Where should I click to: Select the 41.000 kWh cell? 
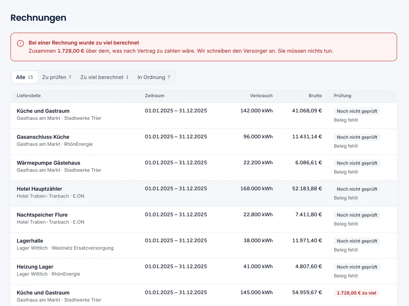(258, 266)
